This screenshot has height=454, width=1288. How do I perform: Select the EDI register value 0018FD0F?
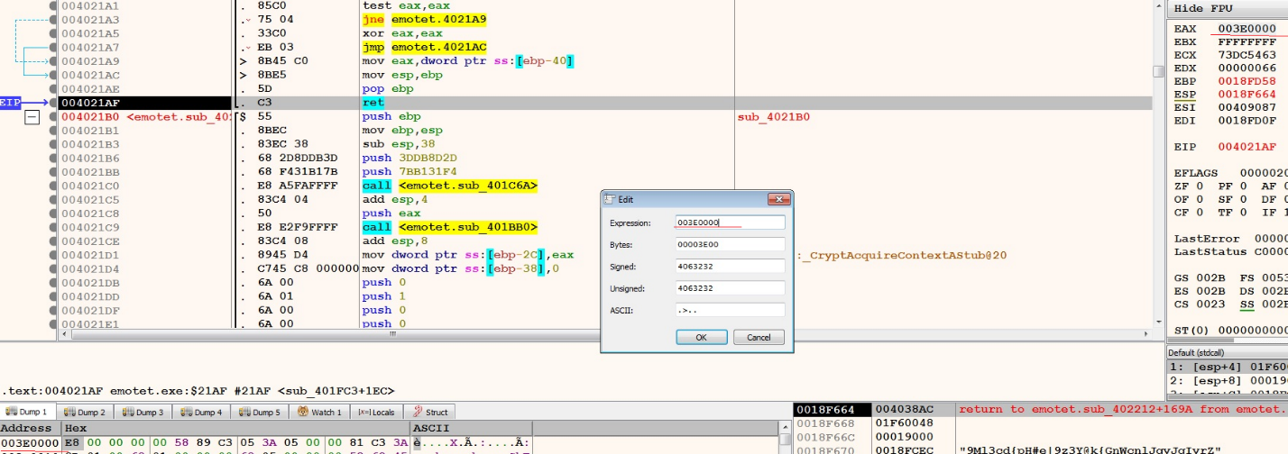click(x=1247, y=120)
